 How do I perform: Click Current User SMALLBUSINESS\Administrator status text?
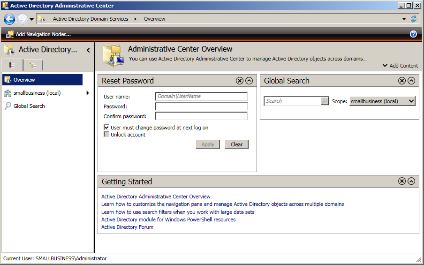55,258
